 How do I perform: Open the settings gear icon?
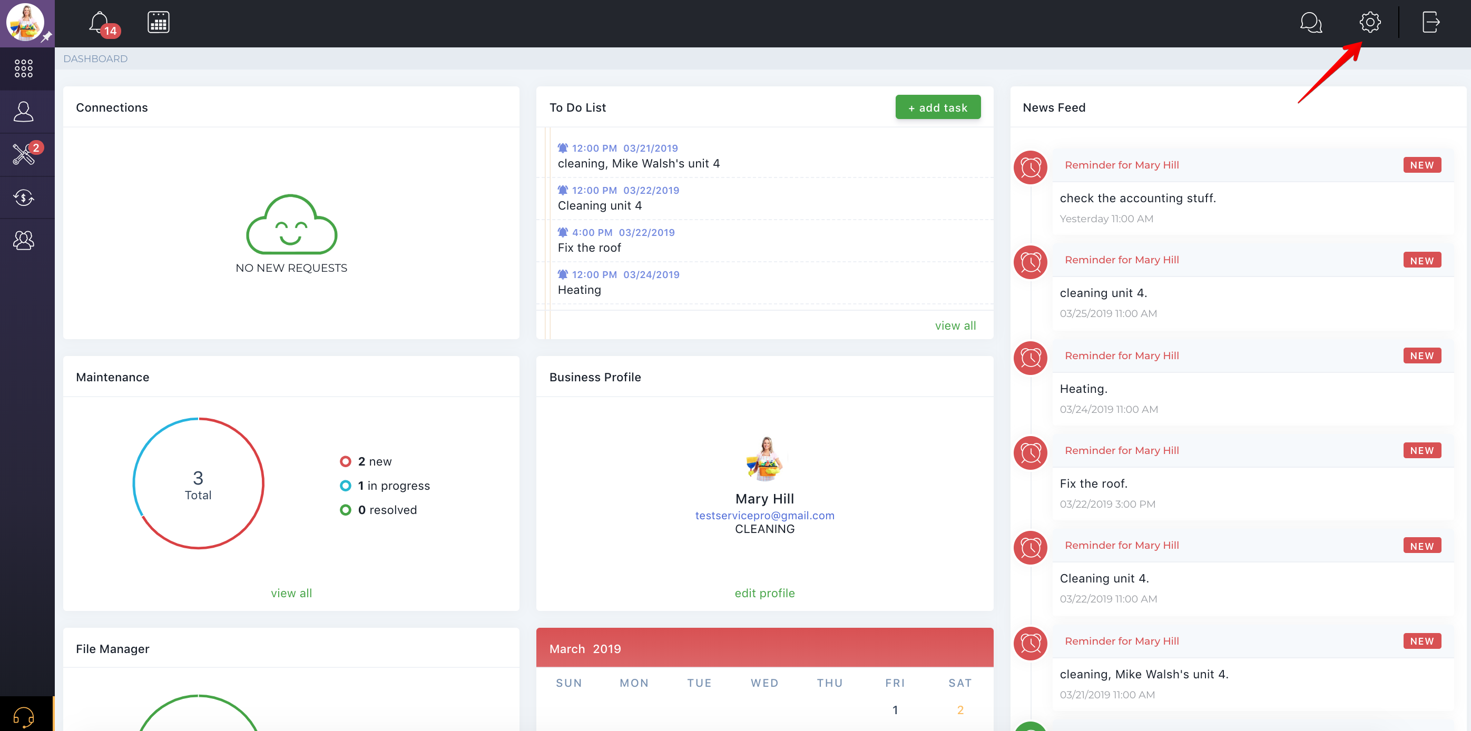coord(1369,22)
